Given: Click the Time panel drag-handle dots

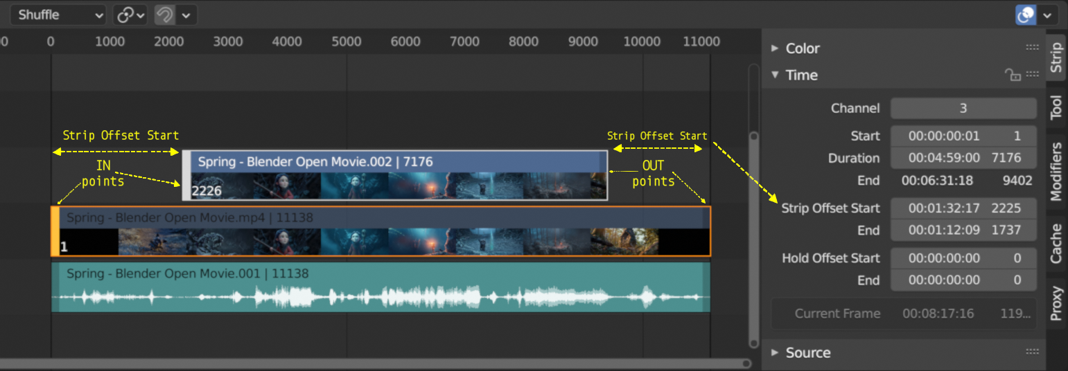Looking at the screenshot, I should pos(1032,74).
